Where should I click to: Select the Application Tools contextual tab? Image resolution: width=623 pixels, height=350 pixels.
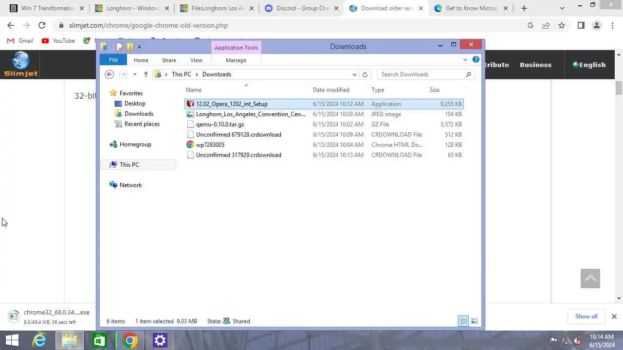tap(236, 48)
